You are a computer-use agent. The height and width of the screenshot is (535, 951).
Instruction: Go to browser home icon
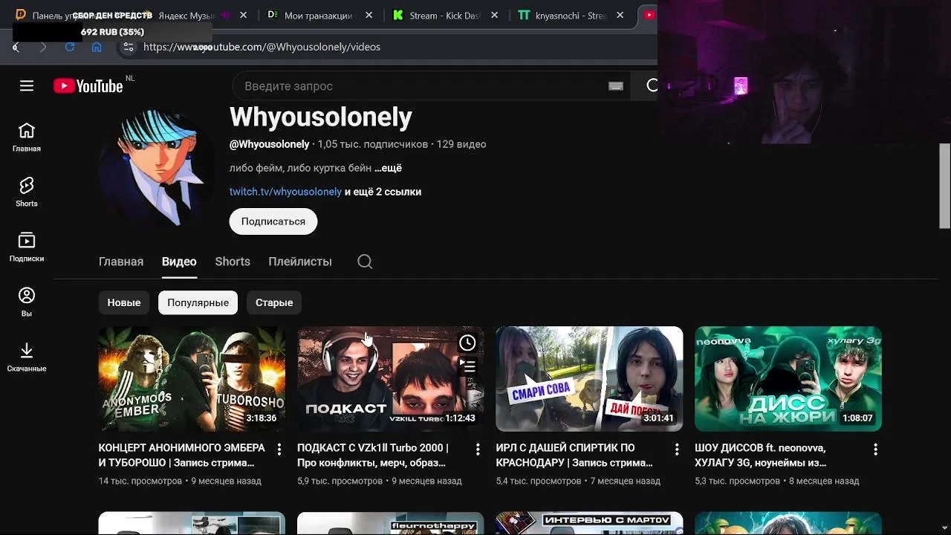[x=97, y=47]
